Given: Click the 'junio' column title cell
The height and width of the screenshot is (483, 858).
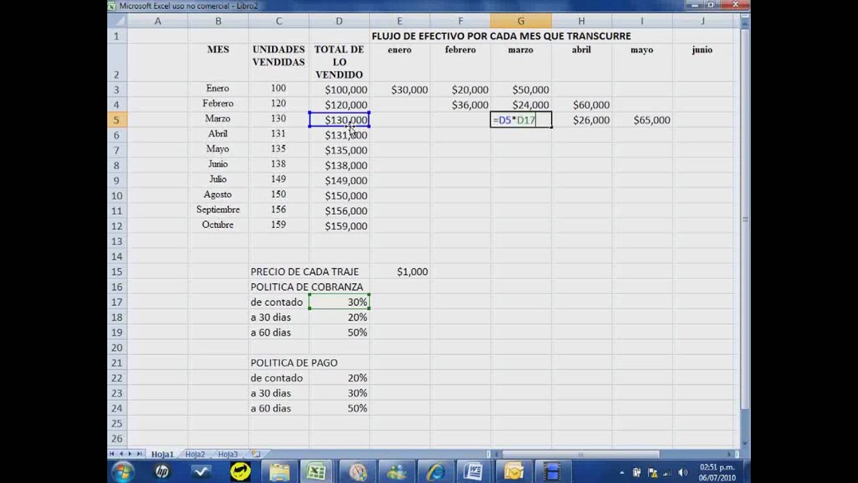Looking at the screenshot, I should [702, 62].
